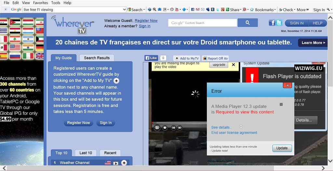The width and height of the screenshot is (333, 171).
Task: Select the Recent tab
Action: 110,153
